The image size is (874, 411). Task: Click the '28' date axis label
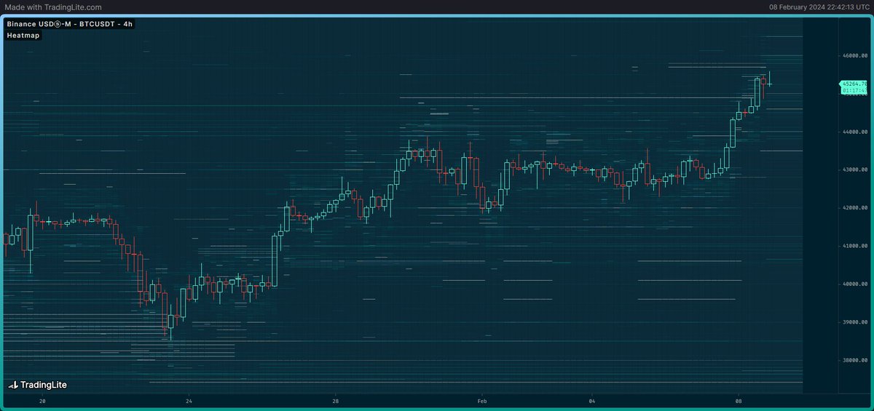[x=335, y=401]
